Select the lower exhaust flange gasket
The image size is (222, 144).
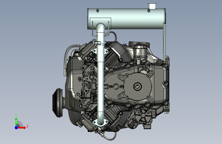[x=101, y=122]
